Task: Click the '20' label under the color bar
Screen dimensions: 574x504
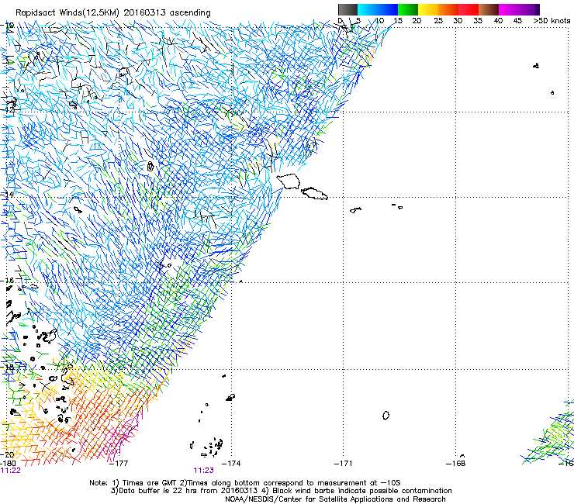Action: point(417,21)
